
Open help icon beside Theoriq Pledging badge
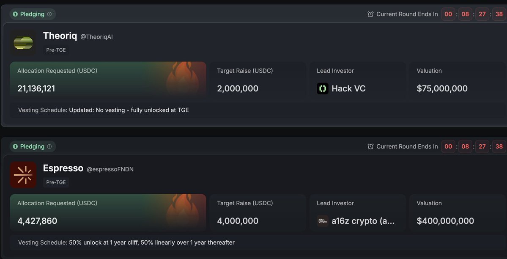49,14
